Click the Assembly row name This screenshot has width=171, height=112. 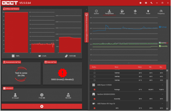[117, 99]
